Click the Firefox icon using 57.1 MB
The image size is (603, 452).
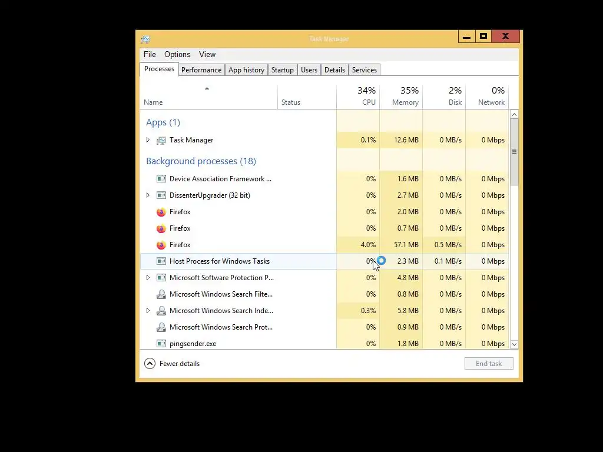coord(161,245)
